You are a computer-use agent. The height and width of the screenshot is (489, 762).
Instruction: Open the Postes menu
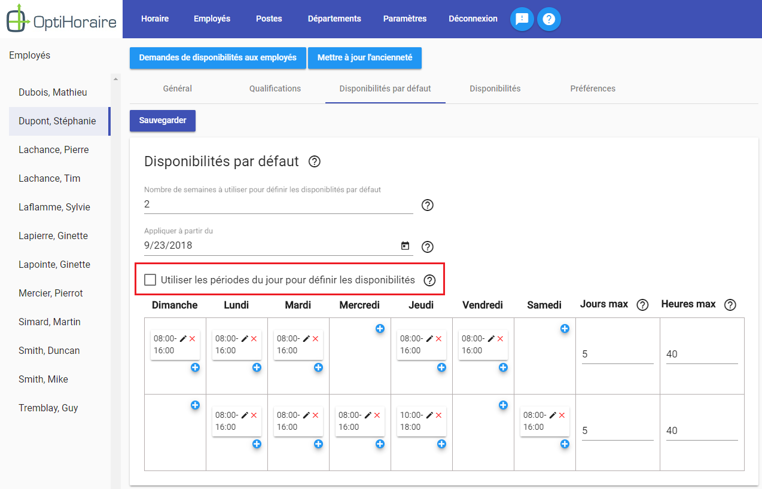tap(269, 19)
